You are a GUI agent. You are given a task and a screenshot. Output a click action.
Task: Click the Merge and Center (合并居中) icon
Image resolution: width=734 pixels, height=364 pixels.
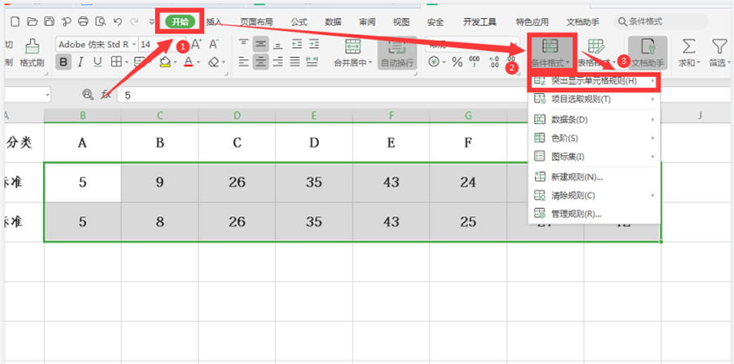tap(353, 47)
